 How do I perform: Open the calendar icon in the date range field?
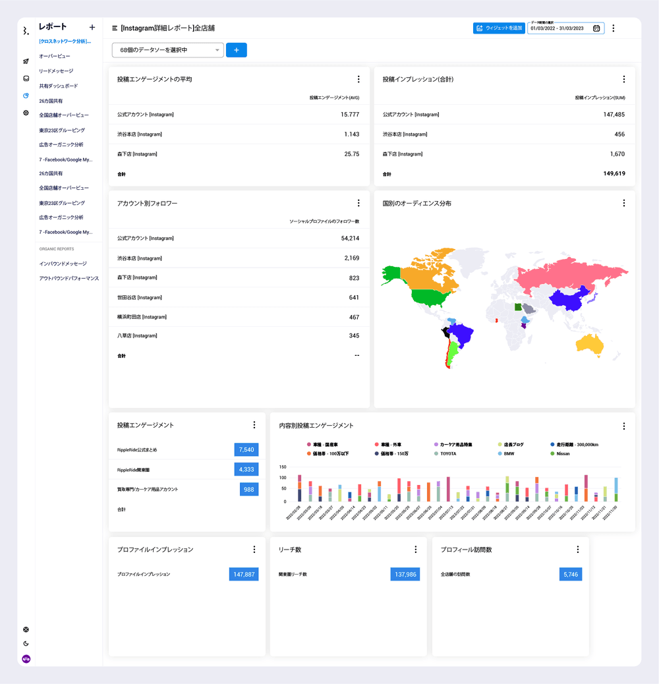pyautogui.click(x=596, y=28)
